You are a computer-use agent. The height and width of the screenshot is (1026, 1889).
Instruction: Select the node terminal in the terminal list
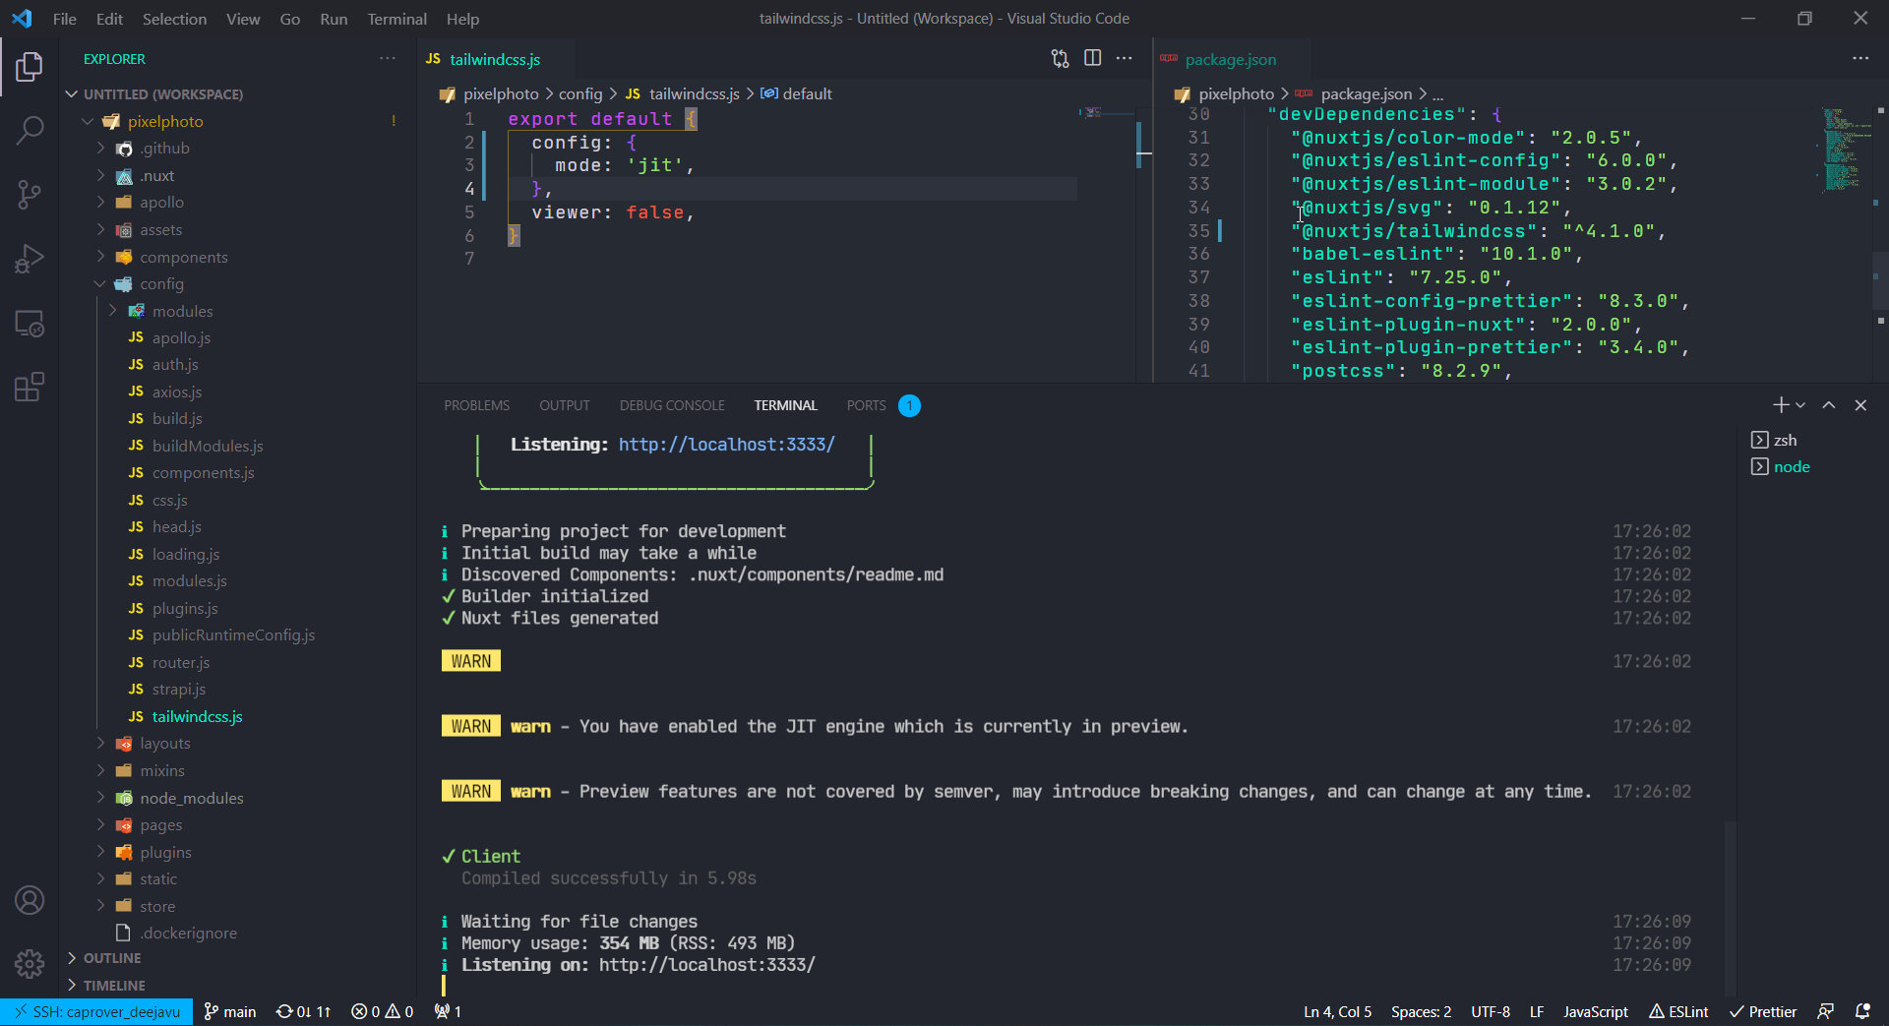click(1792, 466)
